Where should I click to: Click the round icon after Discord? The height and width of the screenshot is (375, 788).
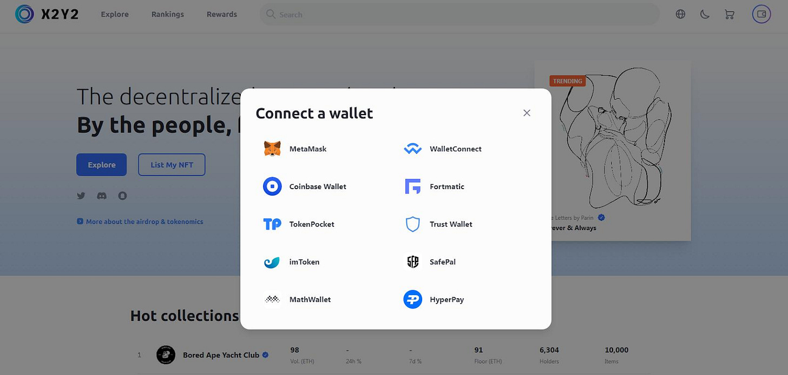coord(123,196)
